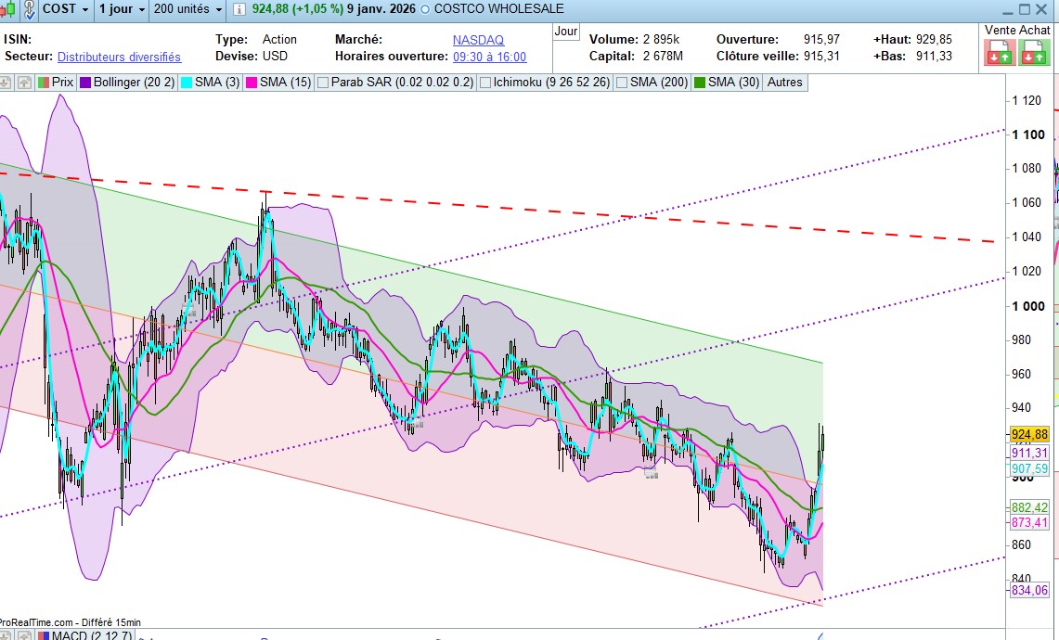Click the Vente sell order icon

(x=1000, y=53)
